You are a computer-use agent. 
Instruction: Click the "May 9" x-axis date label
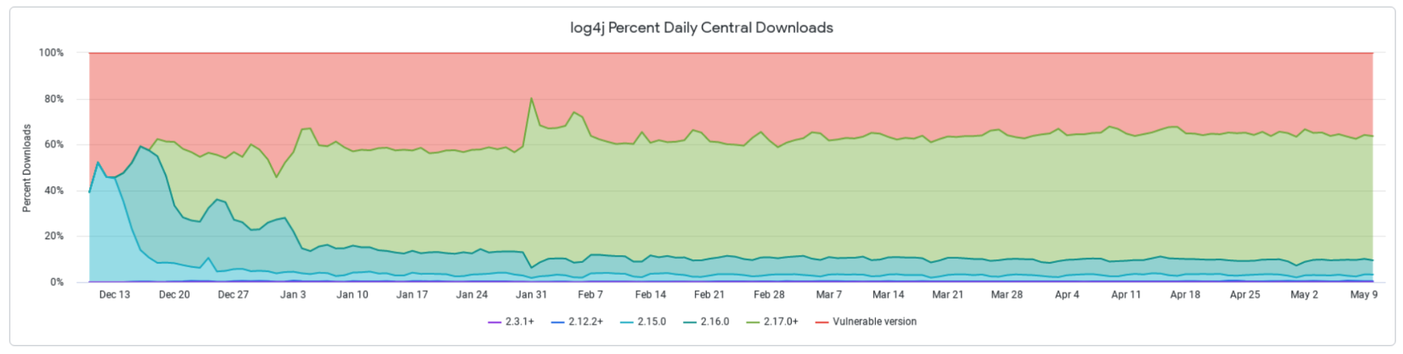tap(1364, 295)
